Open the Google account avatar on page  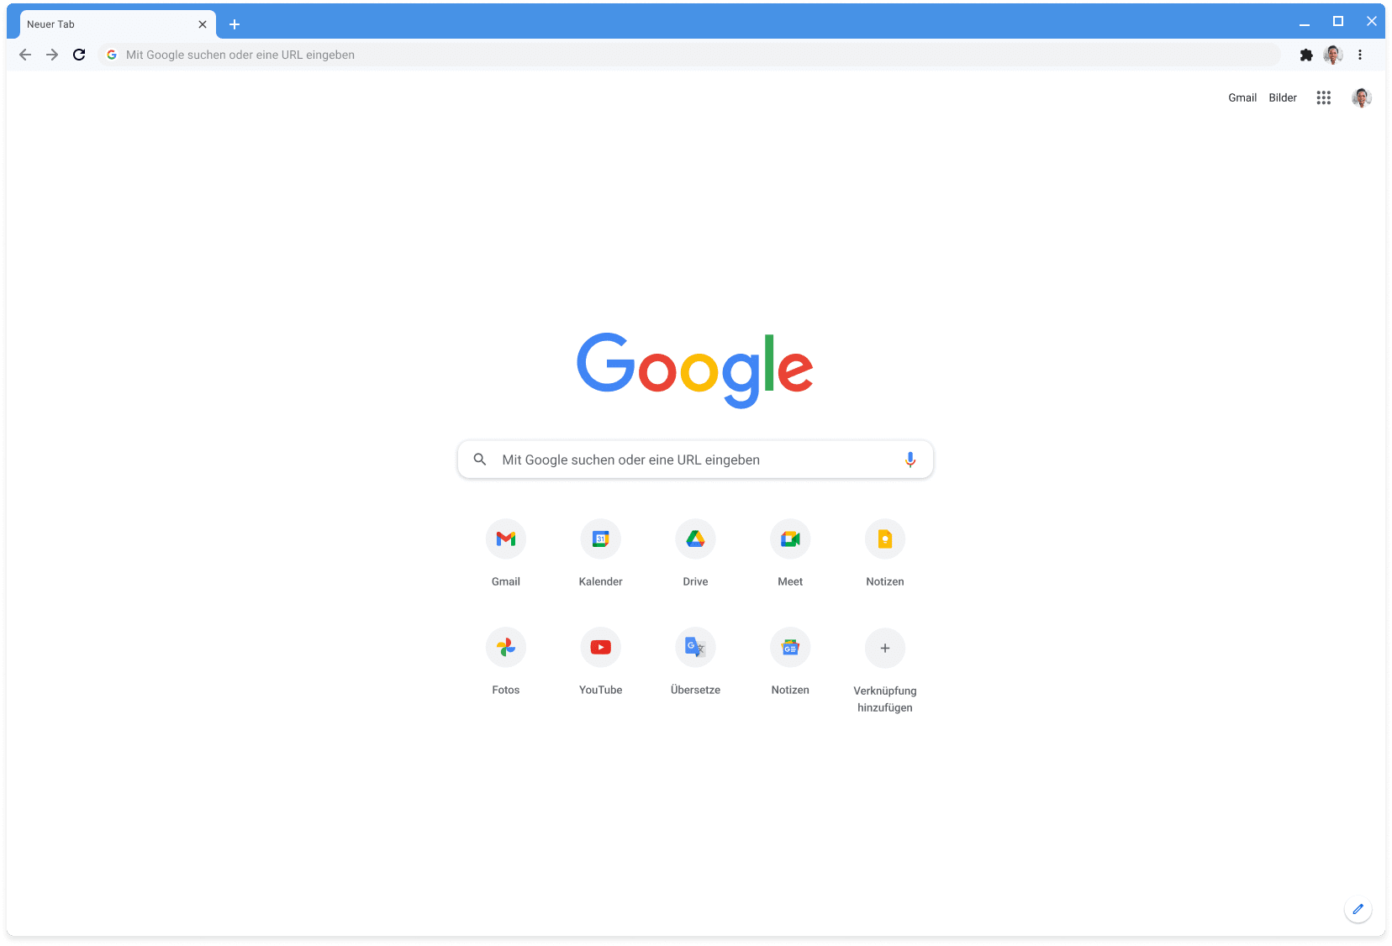click(1362, 97)
